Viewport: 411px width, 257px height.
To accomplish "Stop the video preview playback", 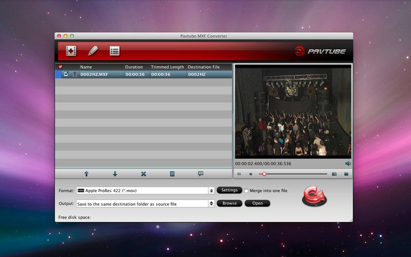I will coord(251,174).
